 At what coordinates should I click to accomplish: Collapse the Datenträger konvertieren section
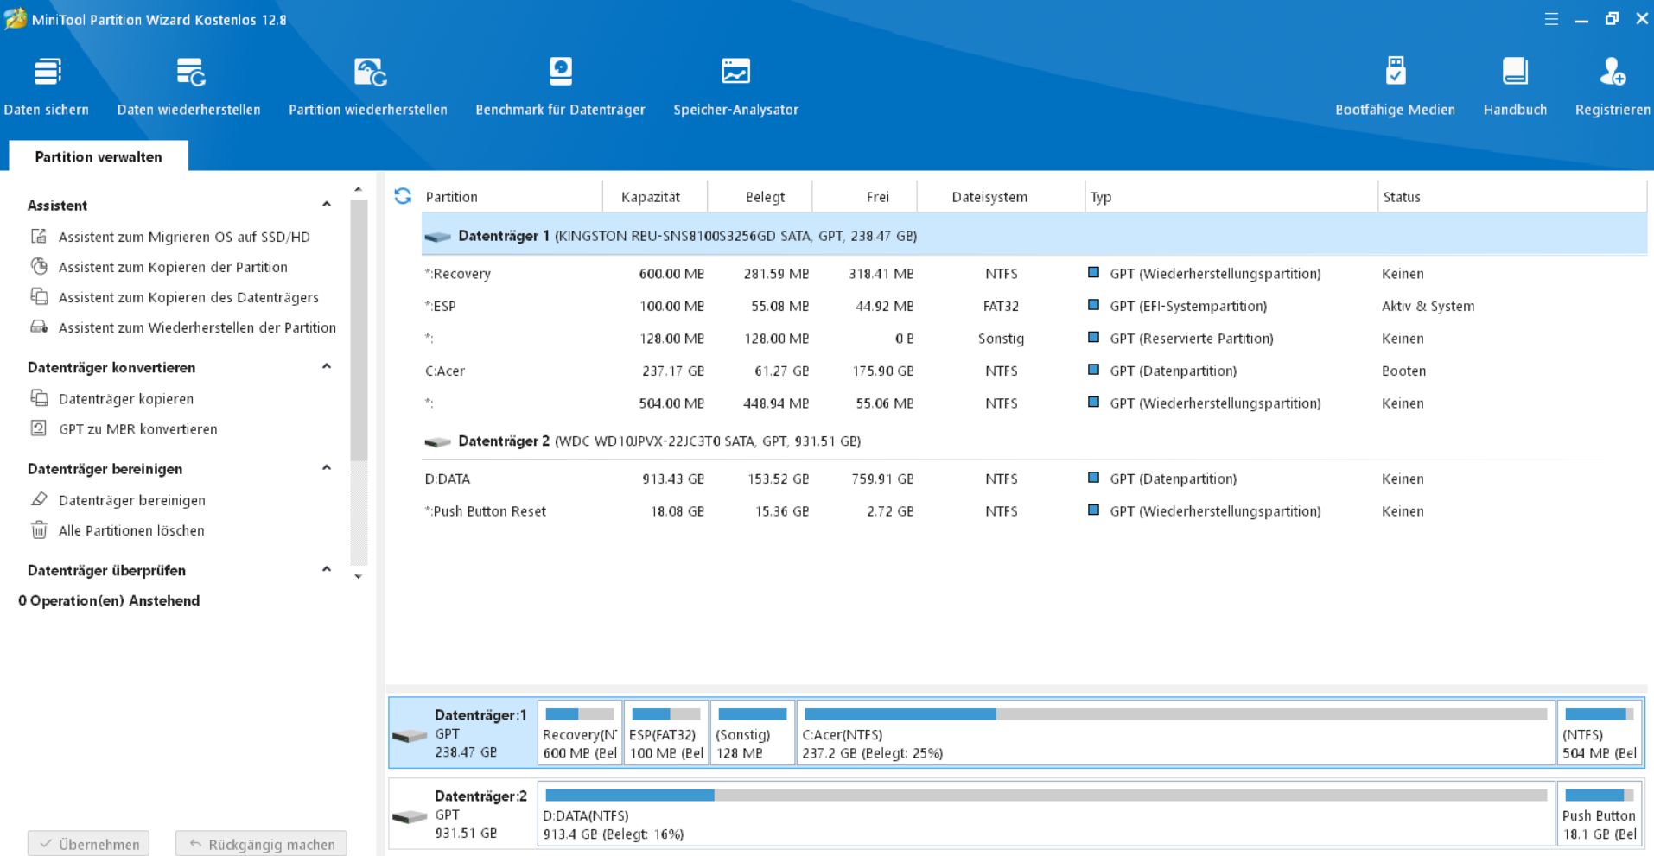click(327, 366)
